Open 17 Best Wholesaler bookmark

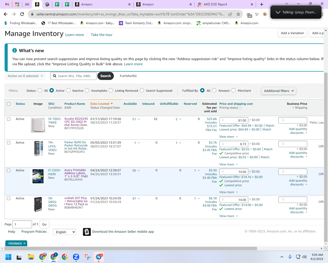click(x=58, y=23)
